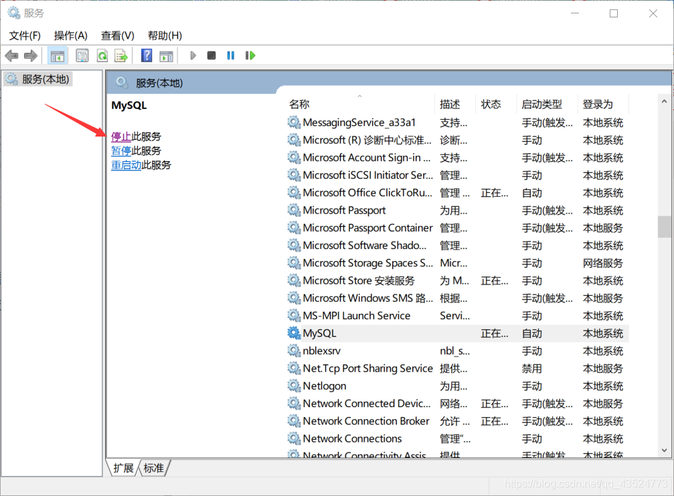Switch to the 标准 tab
Screen dimensions: 674x496
(x=154, y=468)
